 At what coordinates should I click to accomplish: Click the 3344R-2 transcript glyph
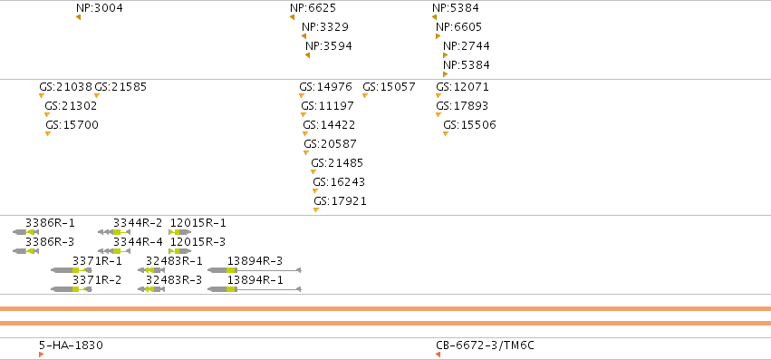click(114, 232)
